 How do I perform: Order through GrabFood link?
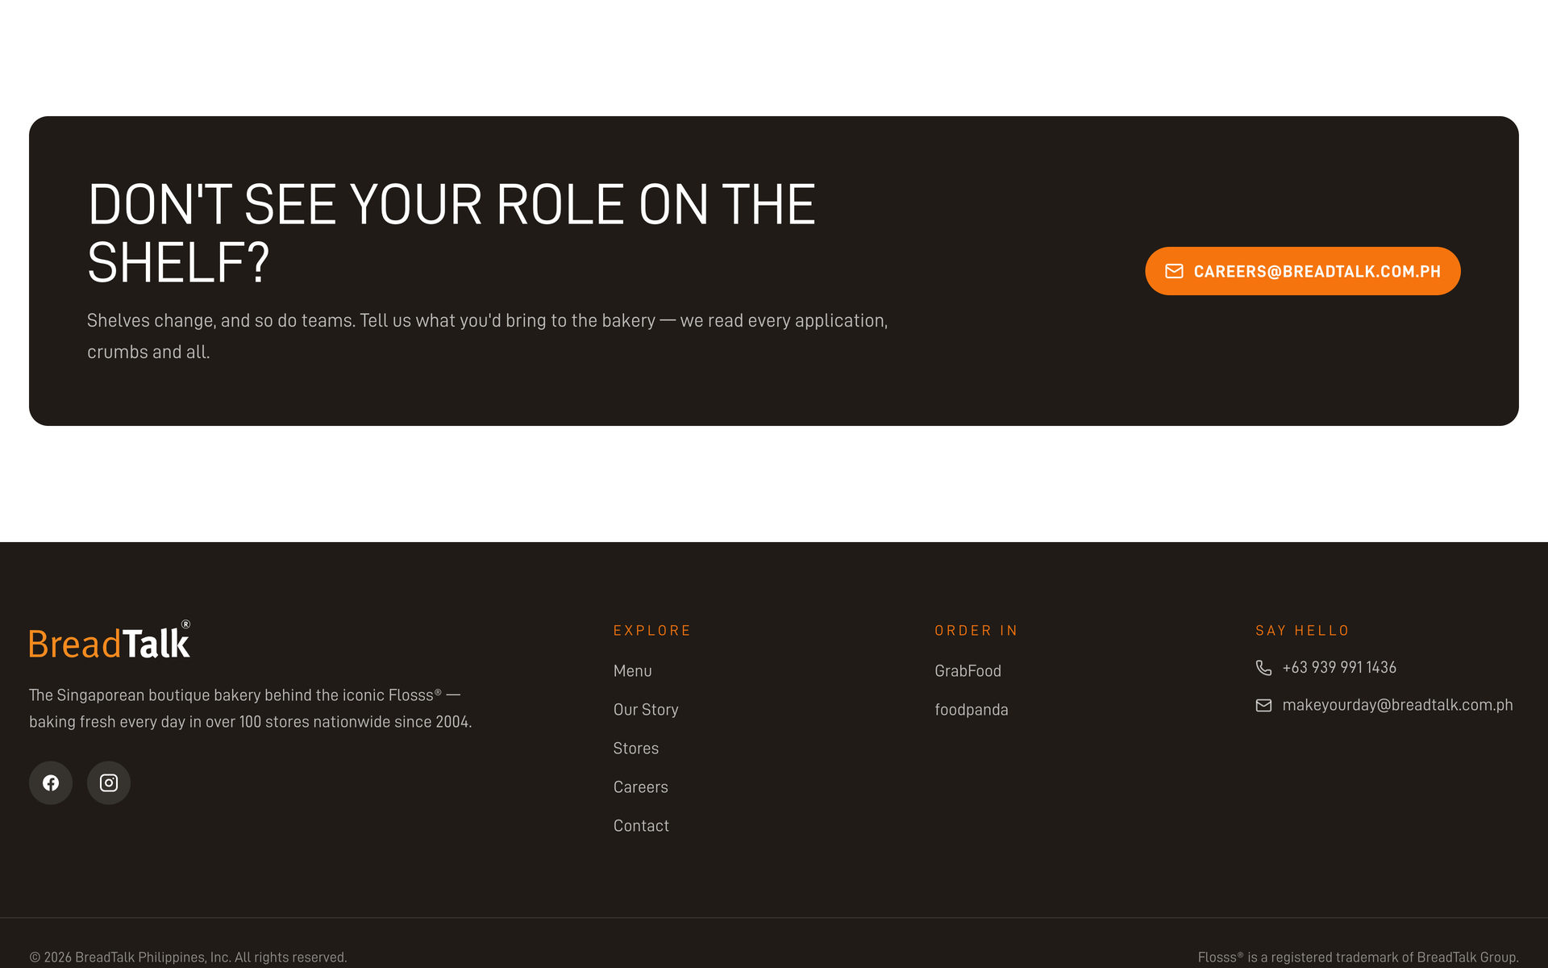coord(967,670)
